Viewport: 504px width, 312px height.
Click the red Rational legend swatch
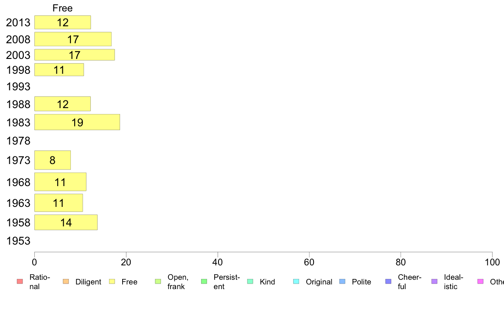[x=20, y=281]
